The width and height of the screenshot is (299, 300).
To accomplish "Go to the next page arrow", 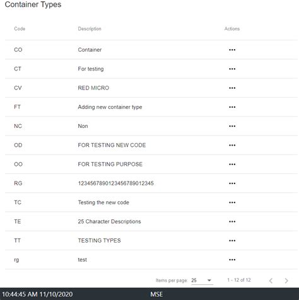I will tap(286, 280).
